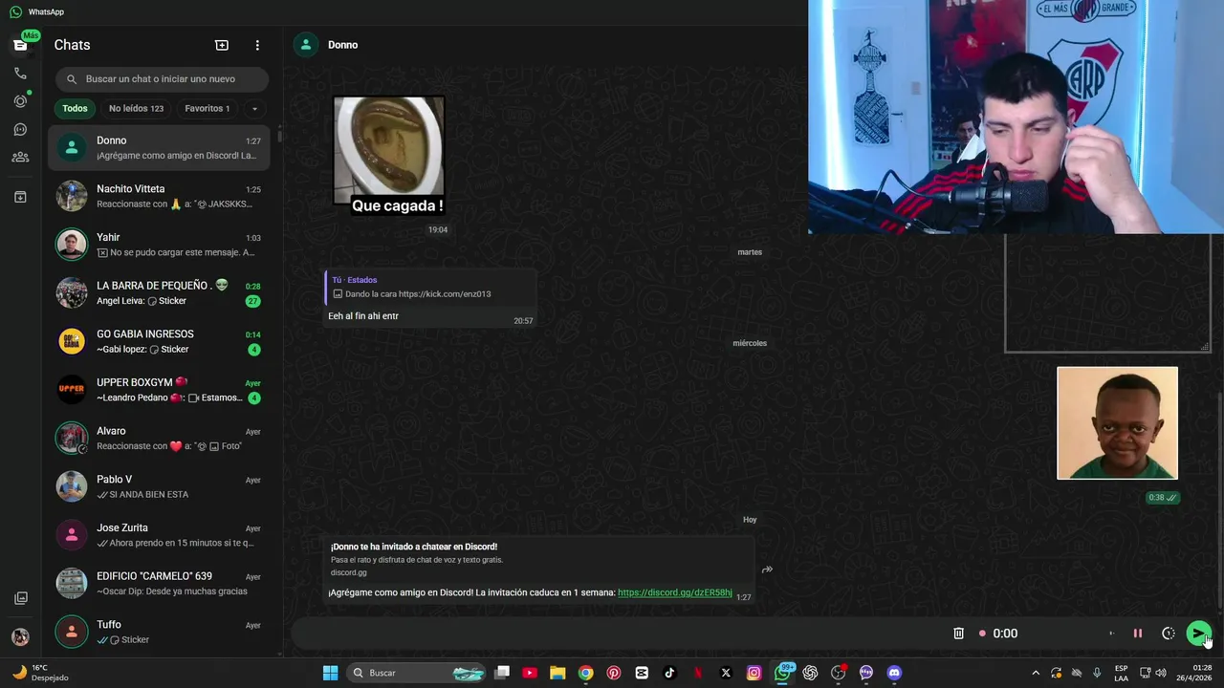Open the Nachito Vitteta chat
This screenshot has height=688, width=1224.
tap(159, 196)
